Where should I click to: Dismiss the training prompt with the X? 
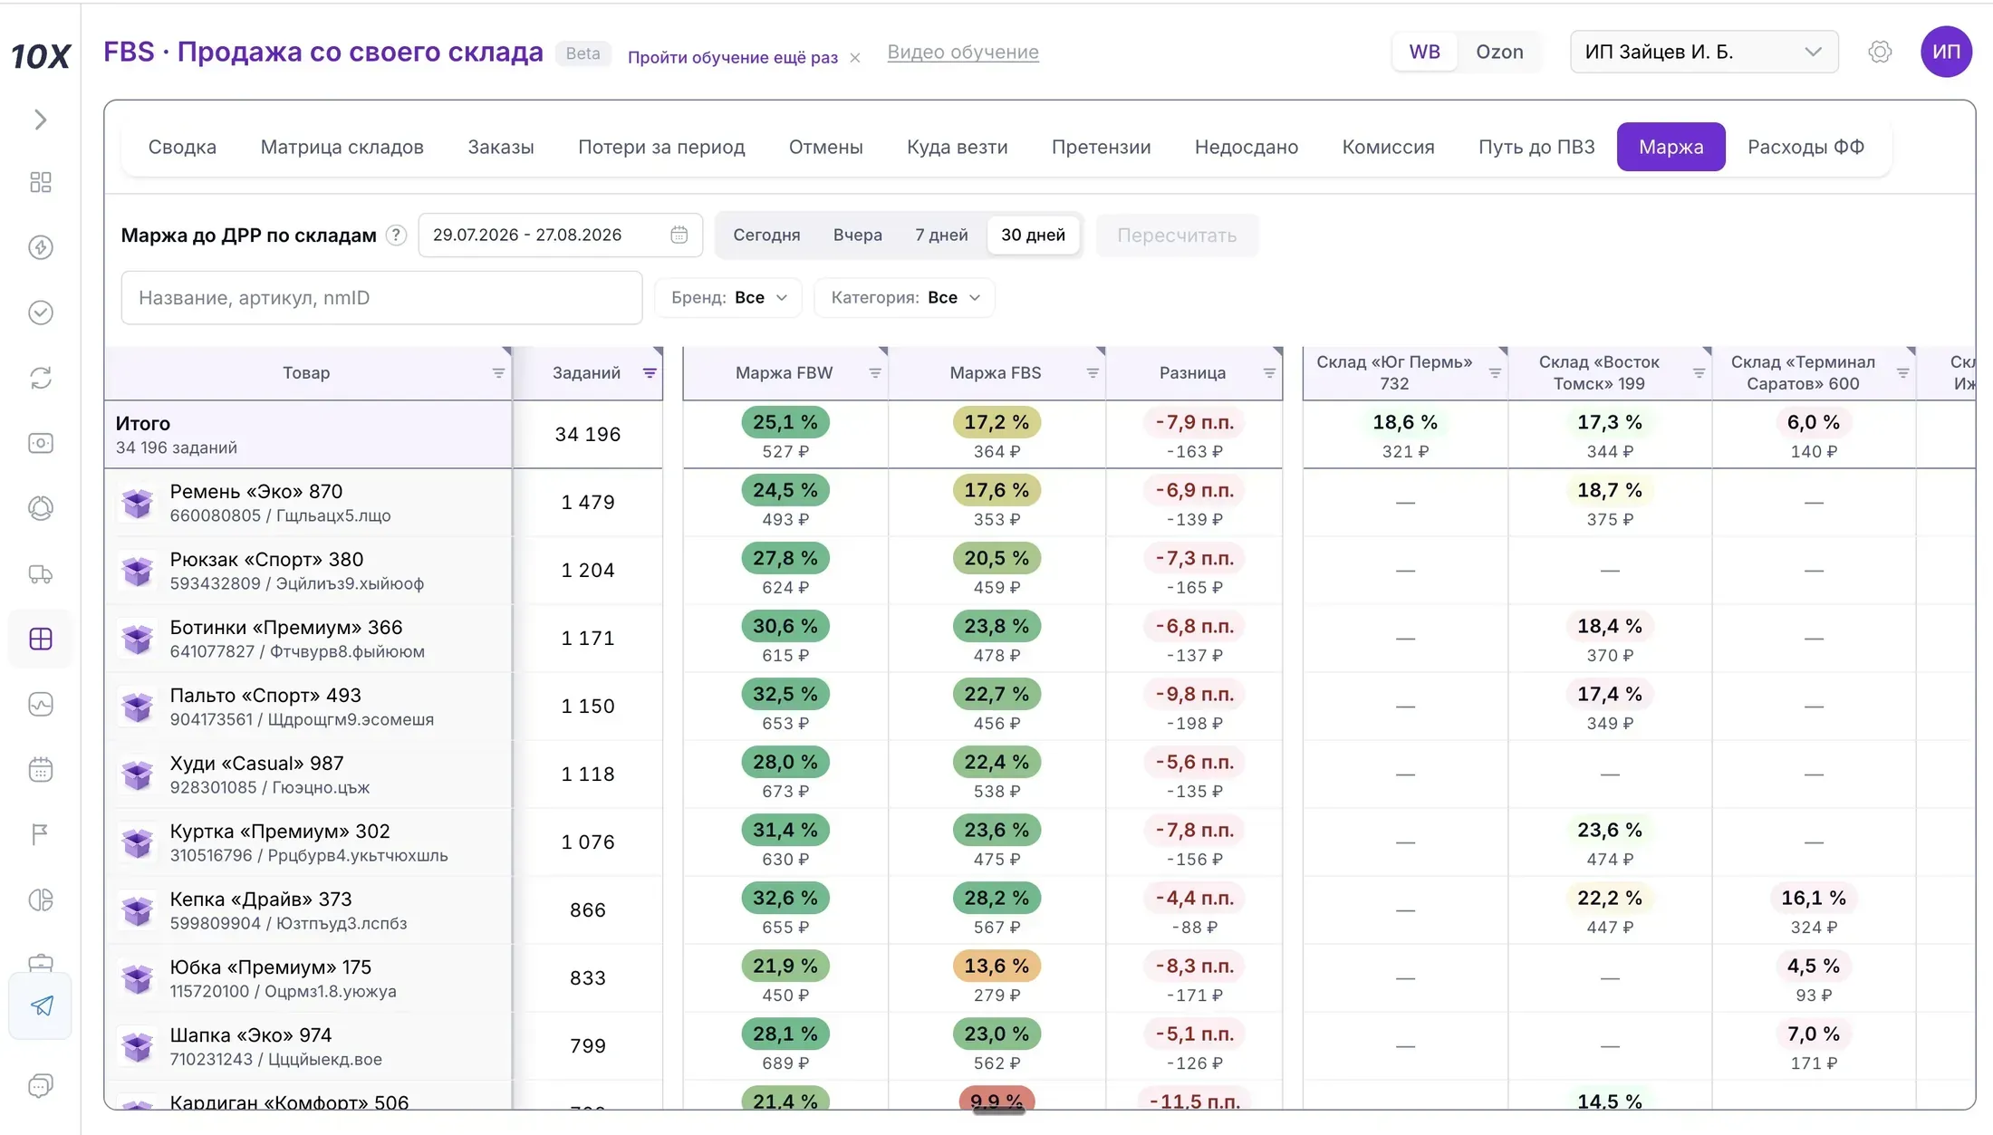(x=855, y=58)
